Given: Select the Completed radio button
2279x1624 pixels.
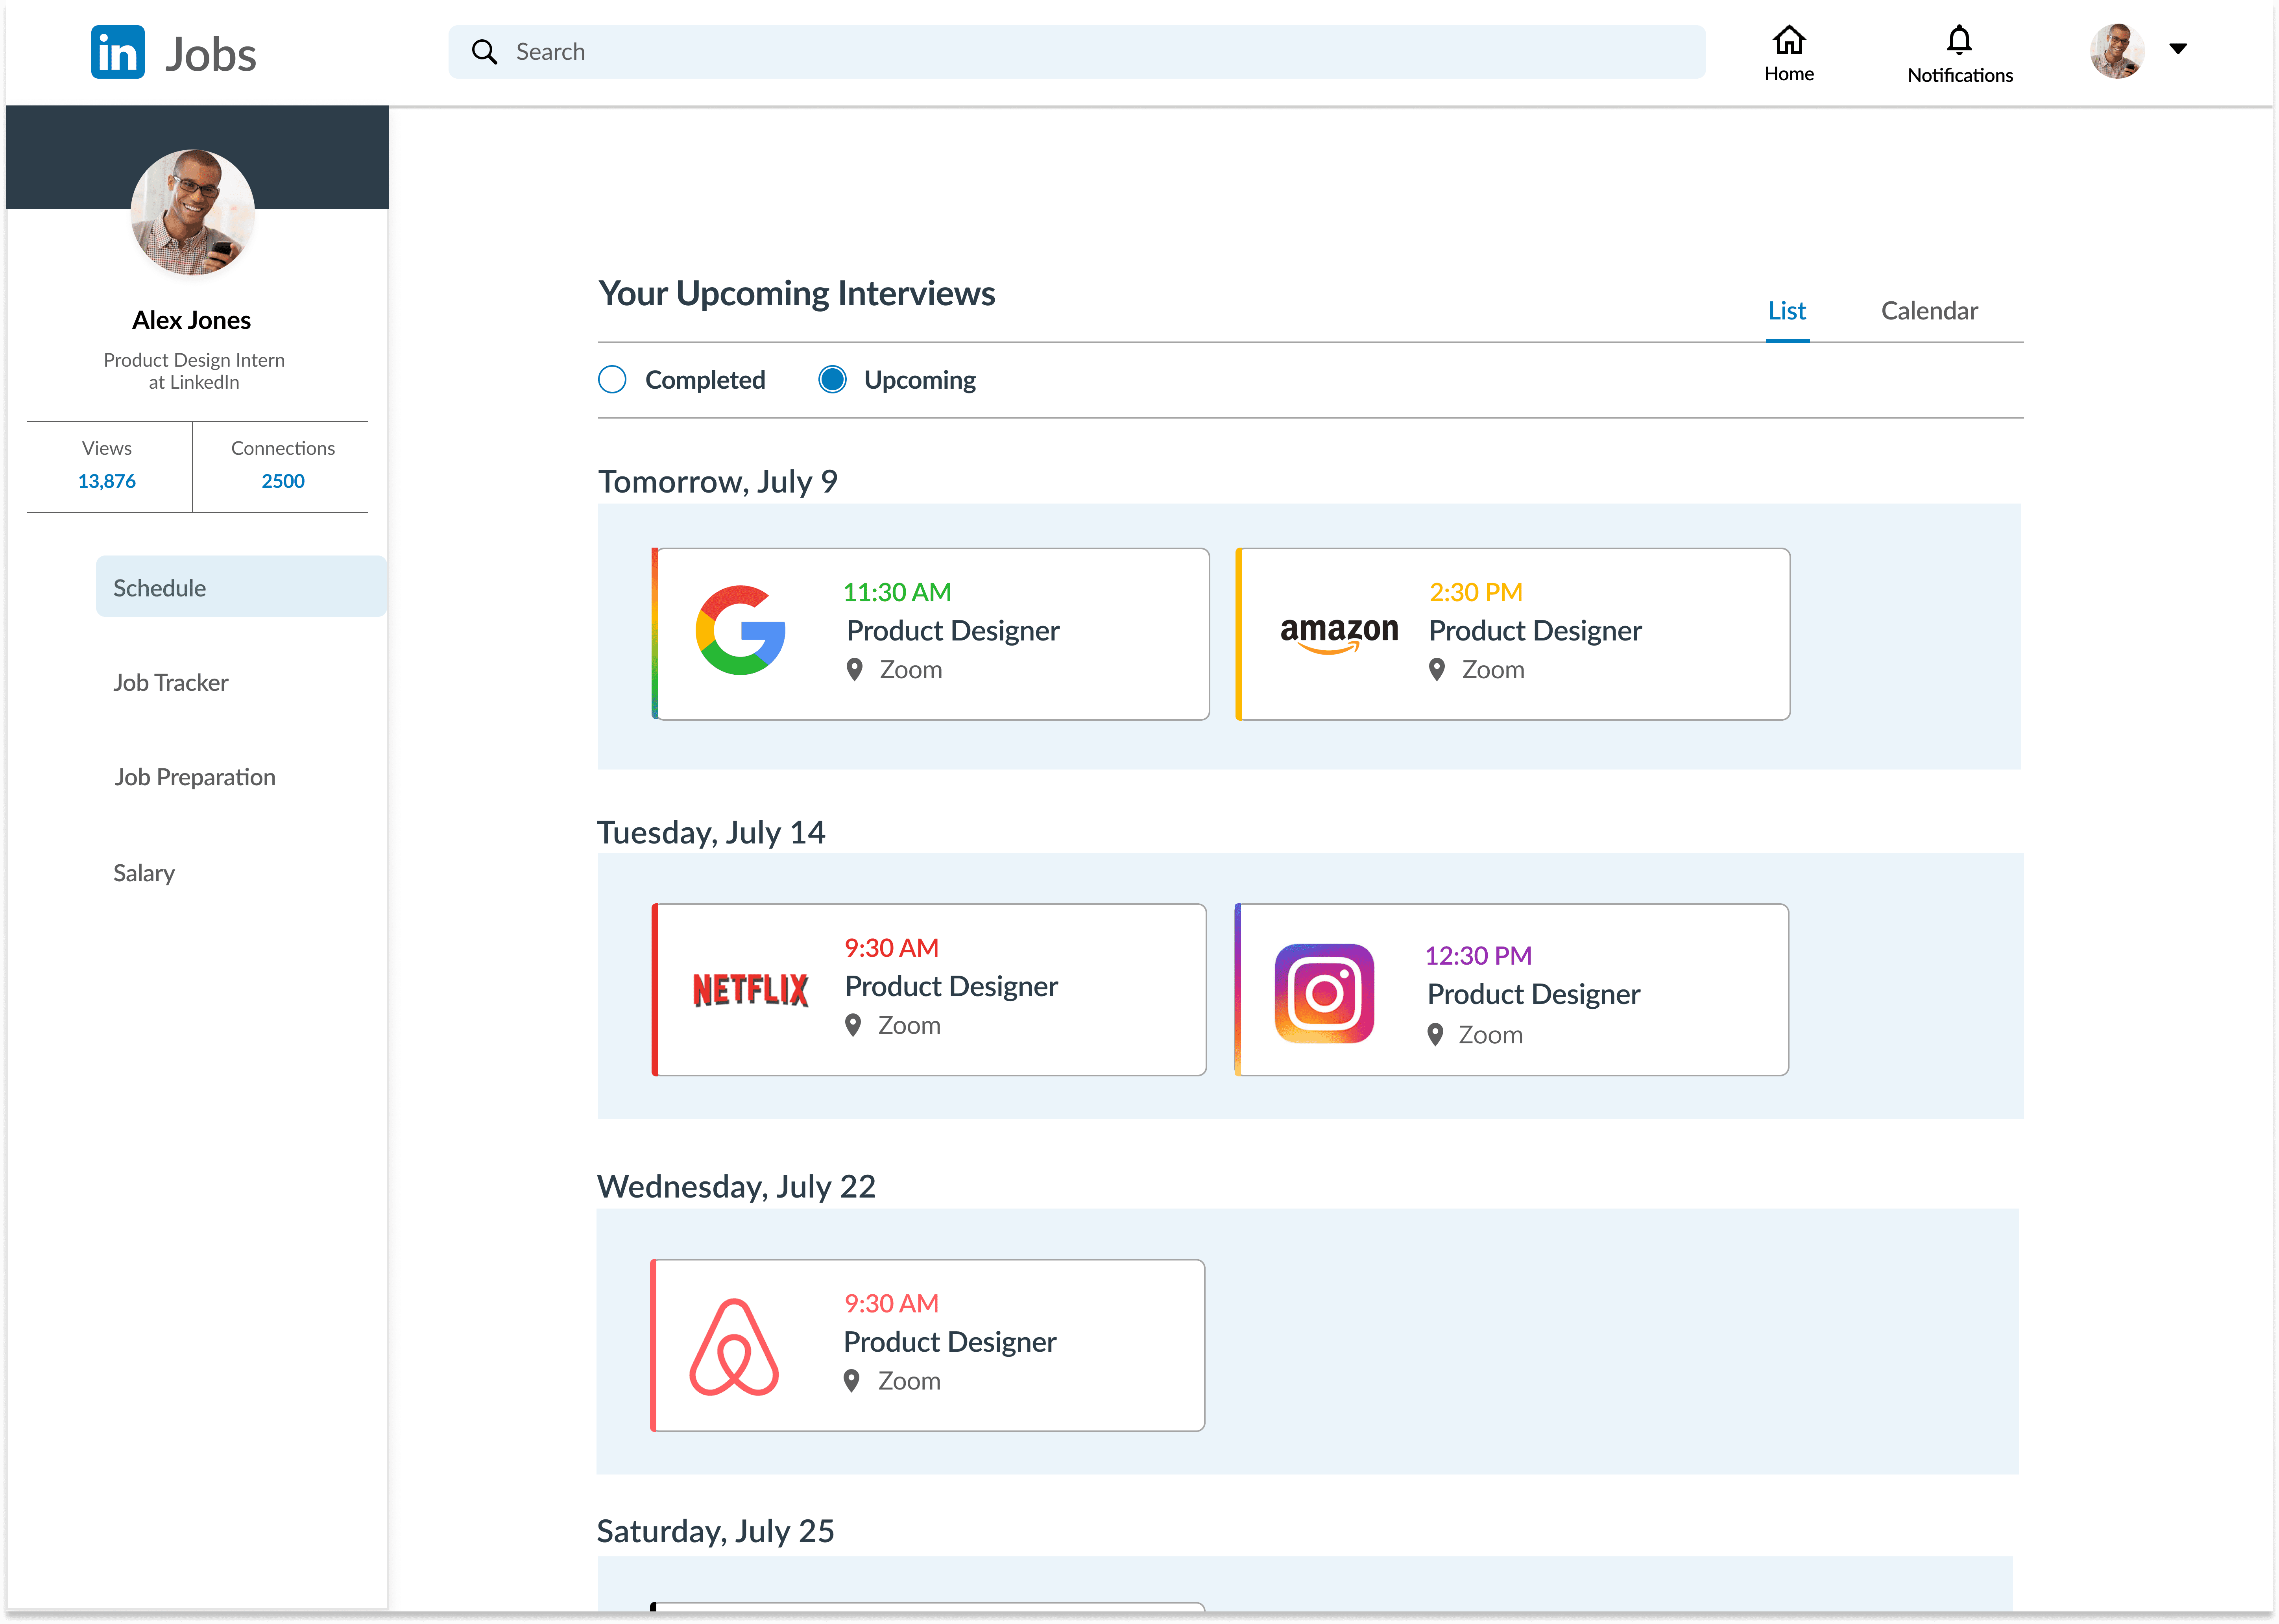Looking at the screenshot, I should click(612, 380).
